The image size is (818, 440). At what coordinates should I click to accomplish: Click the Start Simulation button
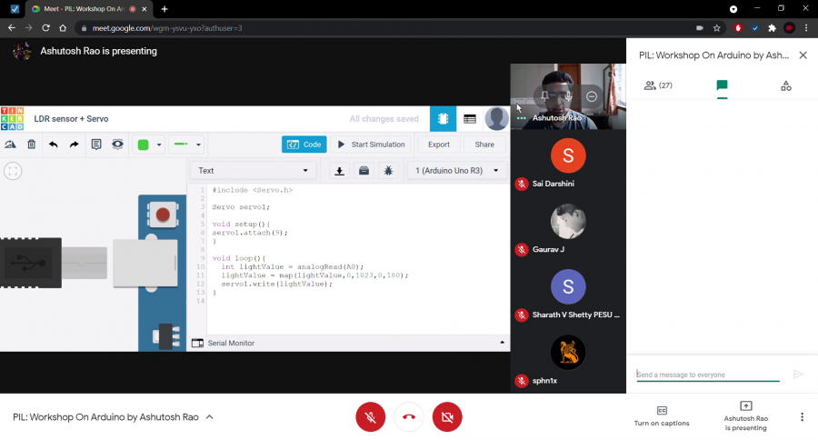pyautogui.click(x=371, y=145)
